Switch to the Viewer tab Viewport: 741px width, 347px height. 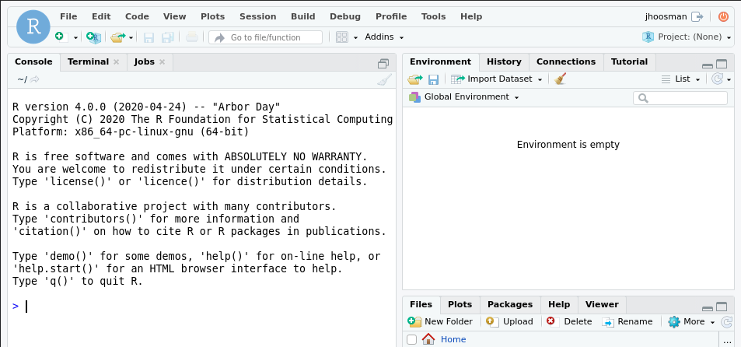coord(602,304)
